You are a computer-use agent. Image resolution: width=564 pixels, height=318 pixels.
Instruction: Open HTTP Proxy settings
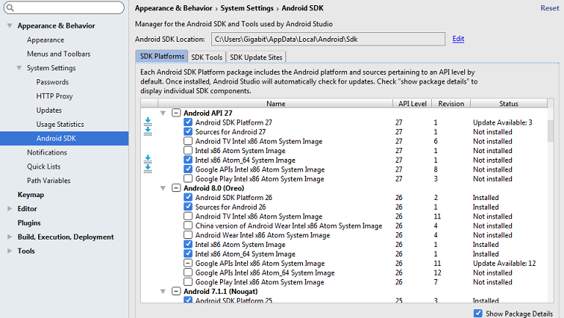point(54,96)
